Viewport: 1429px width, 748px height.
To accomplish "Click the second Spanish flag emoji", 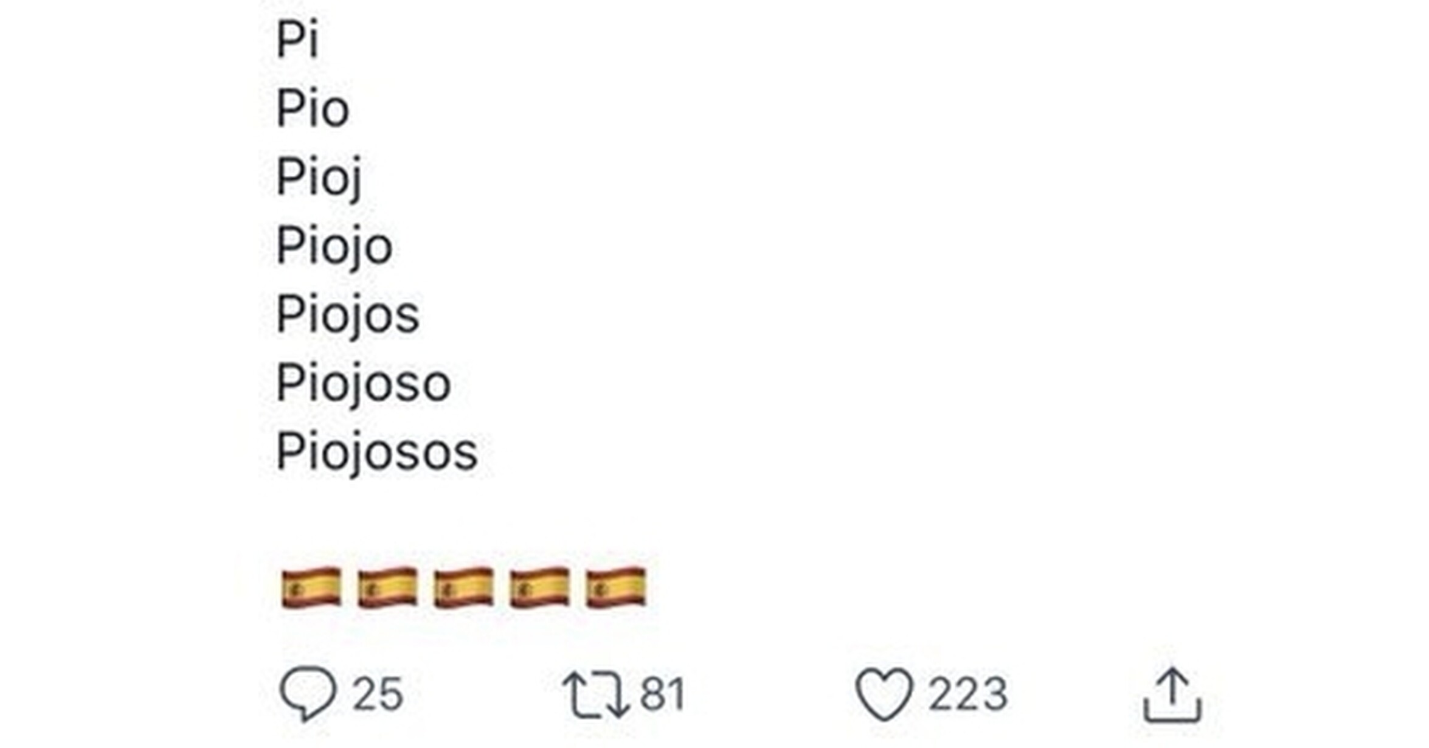I will point(387,587).
